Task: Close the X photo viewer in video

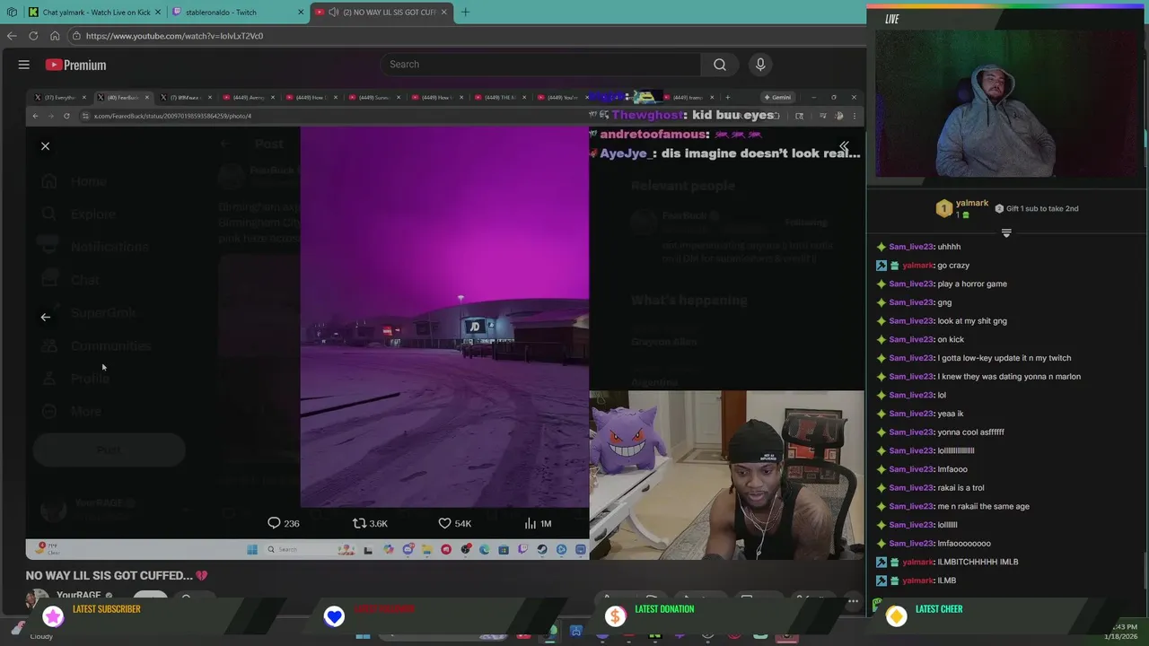Action: click(x=45, y=146)
